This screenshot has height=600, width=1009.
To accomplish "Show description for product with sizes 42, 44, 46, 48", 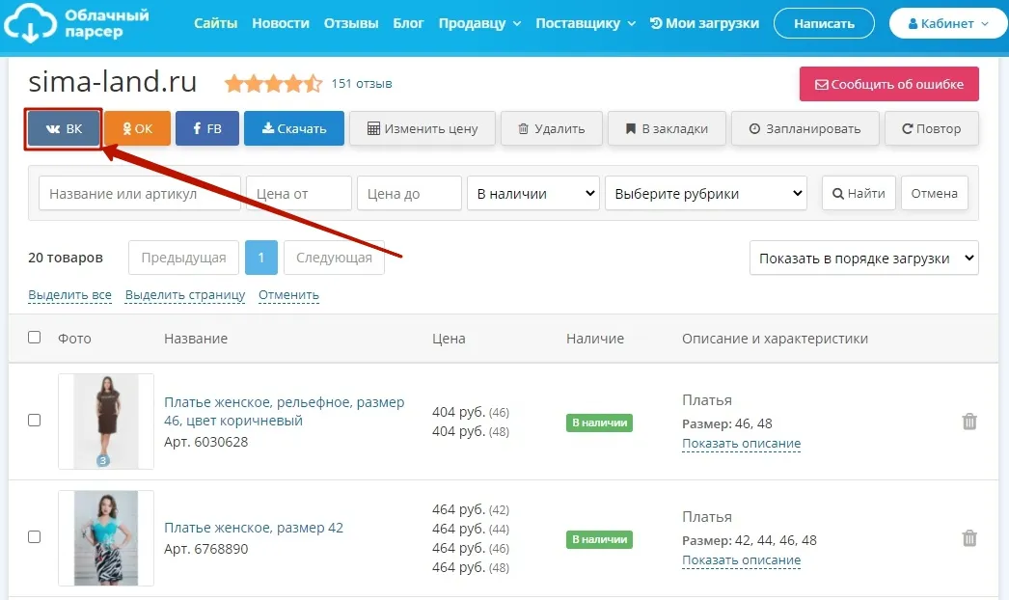I will (x=741, y=560).
